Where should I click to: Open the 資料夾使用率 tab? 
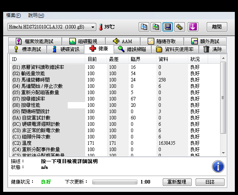point(175,49)
